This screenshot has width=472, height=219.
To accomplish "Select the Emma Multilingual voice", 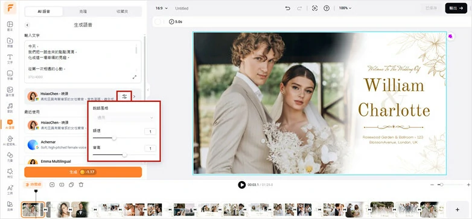I will 56,161.
